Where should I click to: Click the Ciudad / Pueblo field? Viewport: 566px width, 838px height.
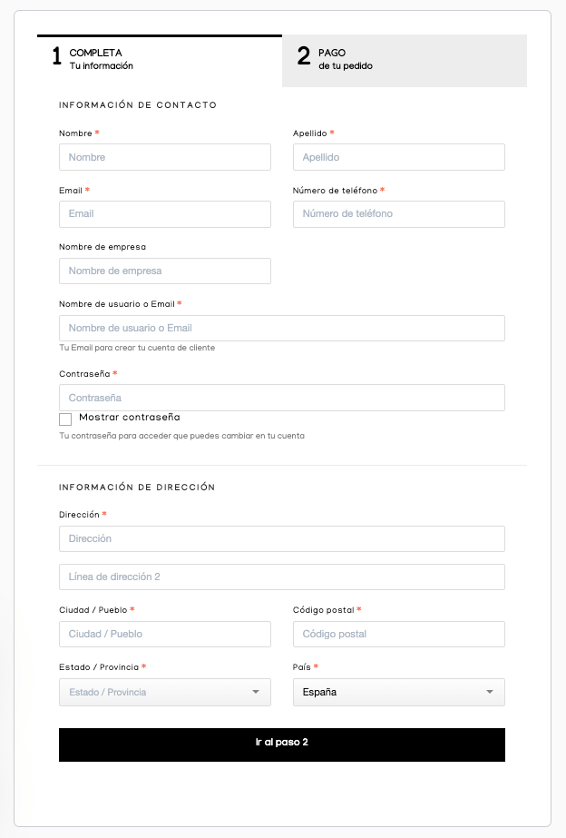click(165, 635)
